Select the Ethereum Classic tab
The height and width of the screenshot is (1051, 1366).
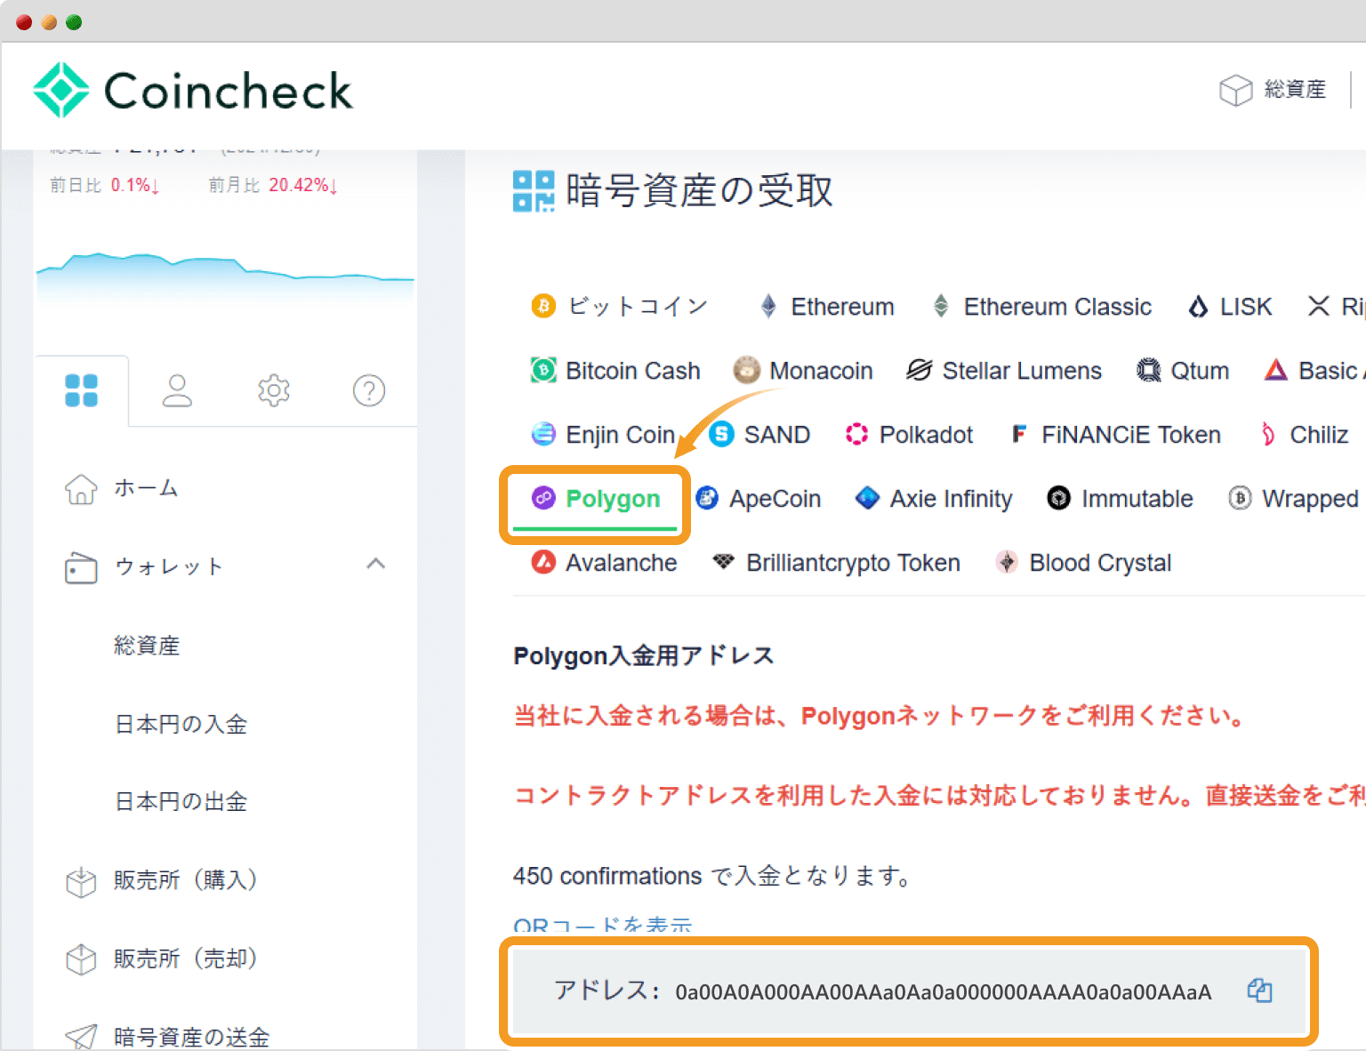(1041, 307)
